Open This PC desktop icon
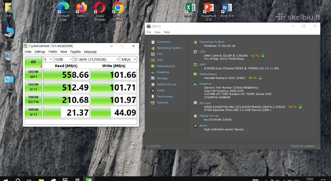The image size is (331, 181). pos(9,34)
